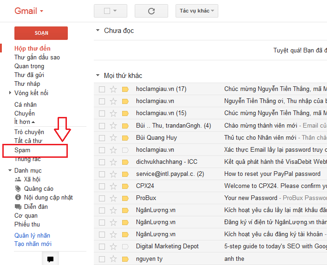The image size is (327, 265).
Task: Open Tất cả thư label
Action: [x=28, y=141]
